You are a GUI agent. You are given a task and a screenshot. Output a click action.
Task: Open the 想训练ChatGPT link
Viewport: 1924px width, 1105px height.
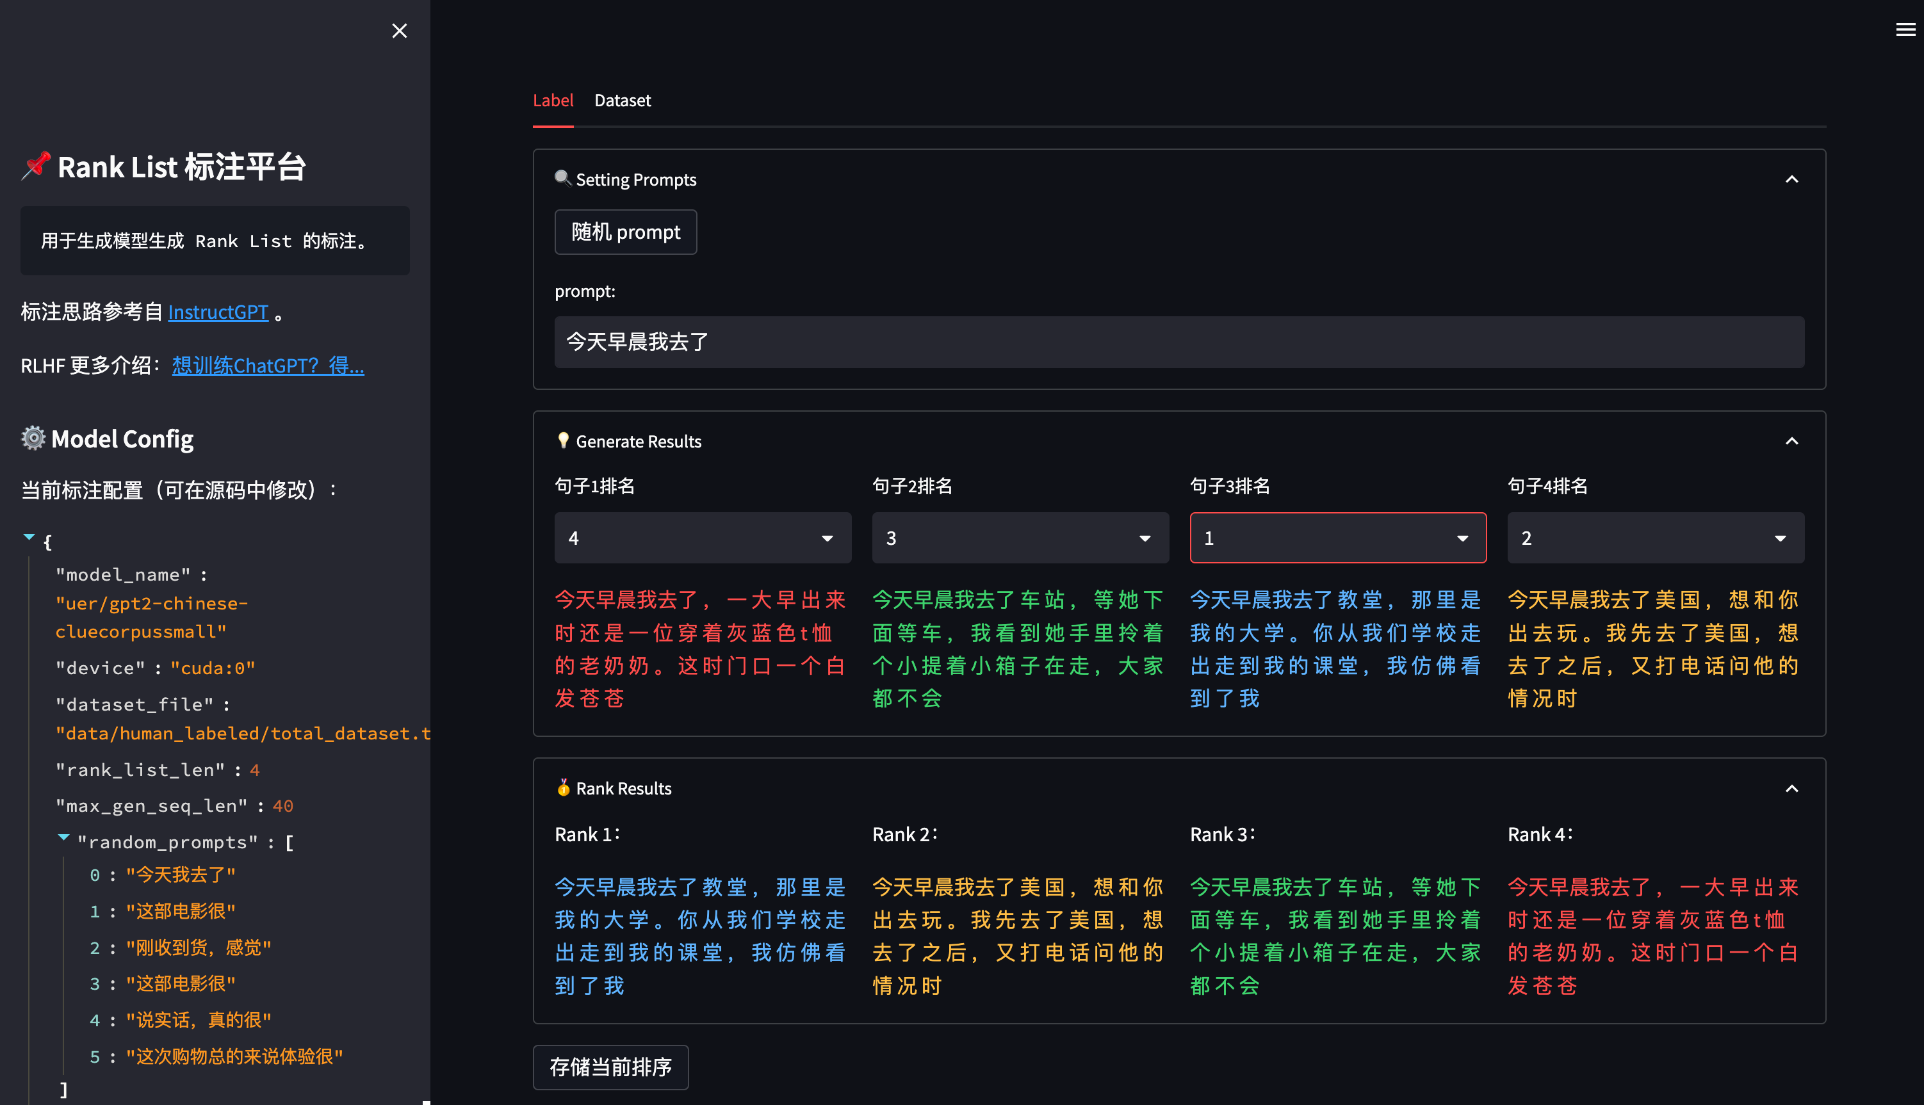point(268,366)
